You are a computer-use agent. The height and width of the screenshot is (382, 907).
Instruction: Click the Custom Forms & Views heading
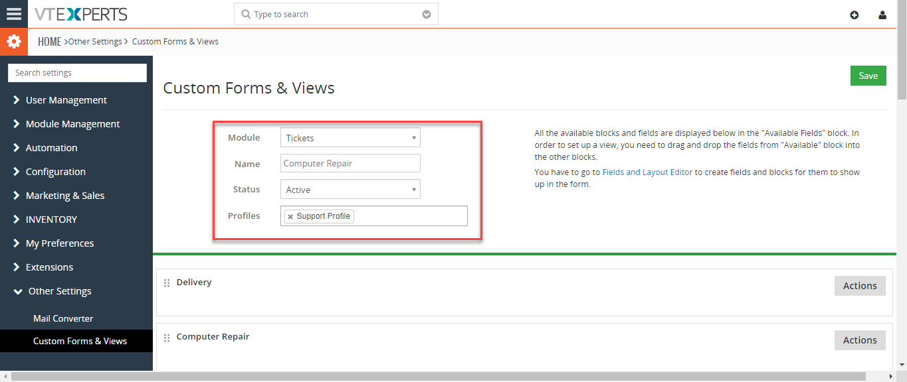pos(249,88)
